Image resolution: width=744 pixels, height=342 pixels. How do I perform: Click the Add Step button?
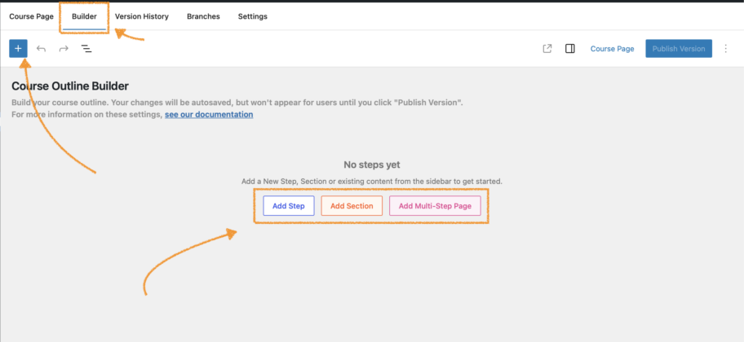(x=289, y=206)
